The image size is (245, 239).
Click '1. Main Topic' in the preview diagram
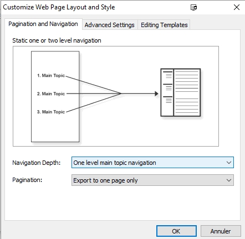51,75
